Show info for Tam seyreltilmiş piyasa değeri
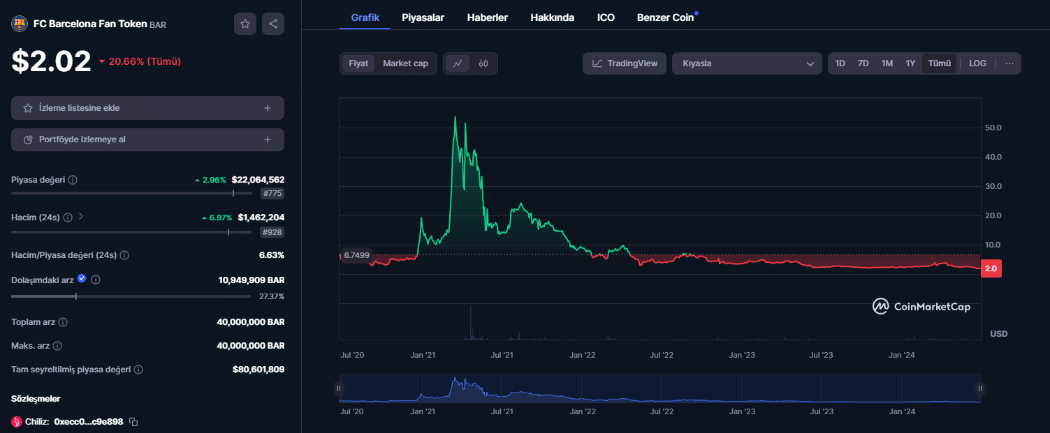Viewport: 1050px width, 433px height. point(138,370)
